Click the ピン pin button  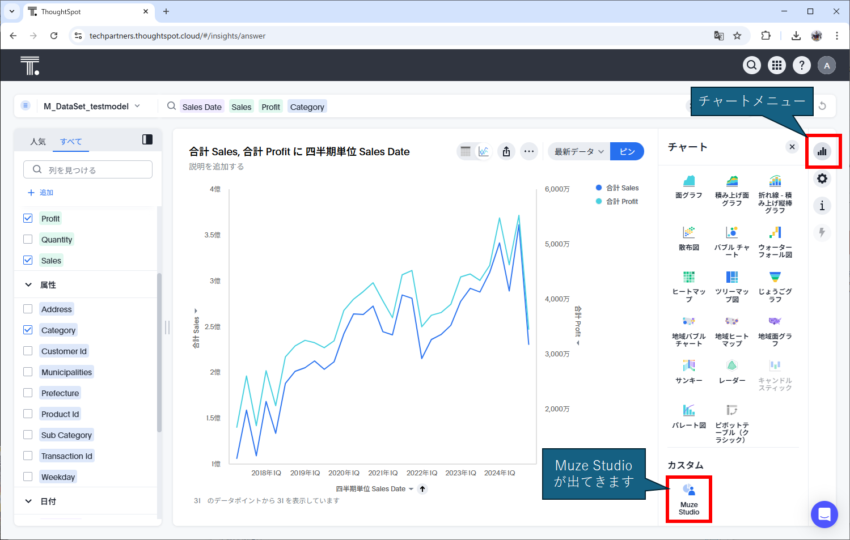click(627, 151)
